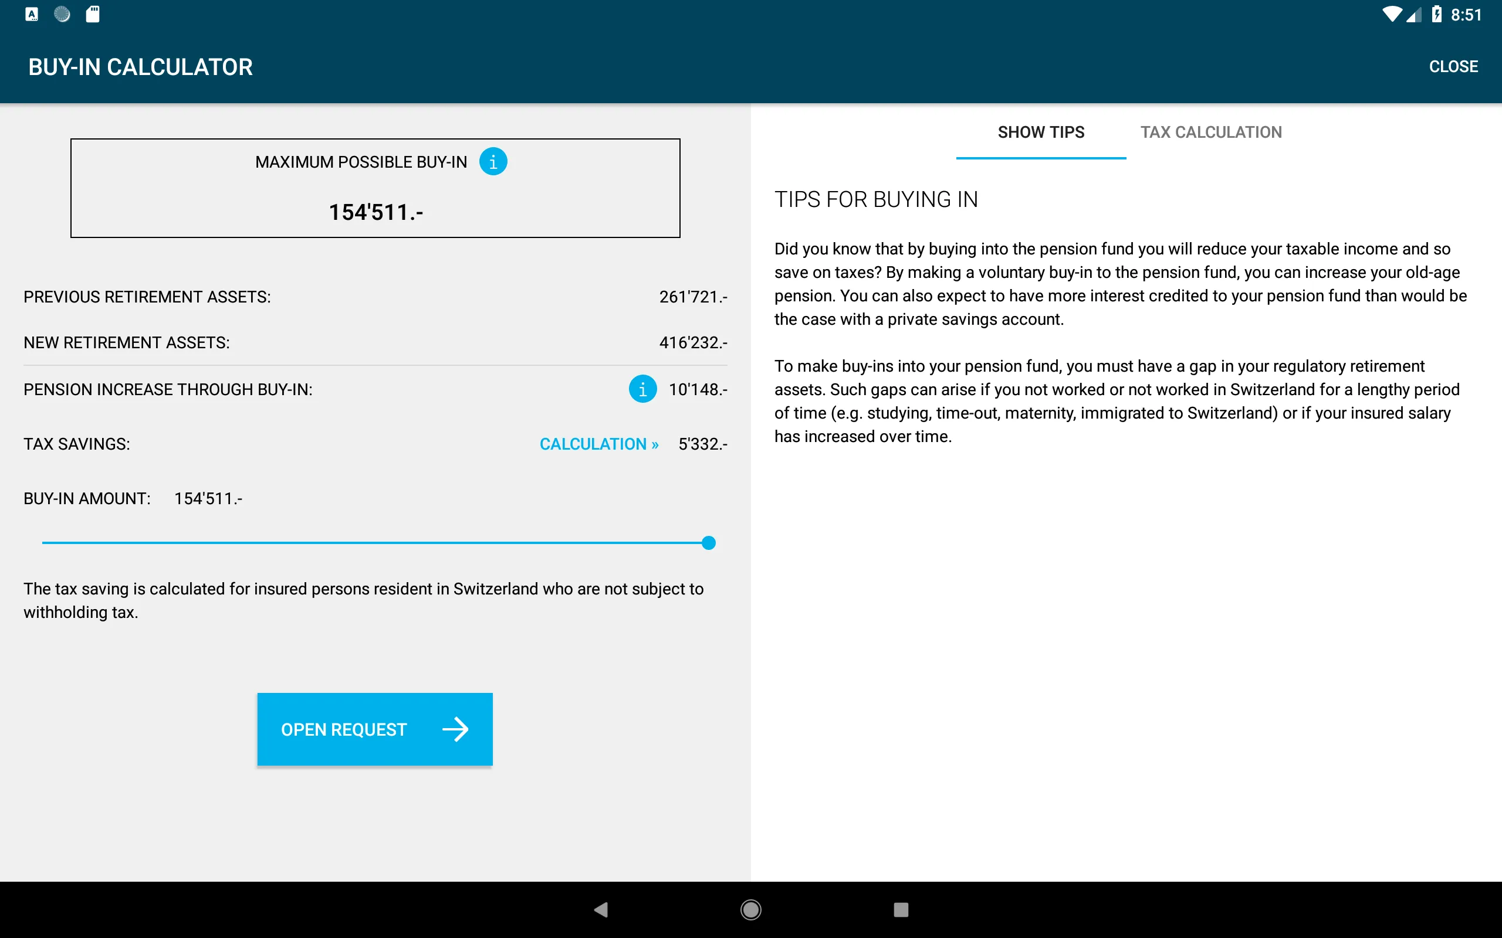This screenshot has height=938, width=1502.
Task: Open the pension fund request form
Action: click(x=373, y=728)
